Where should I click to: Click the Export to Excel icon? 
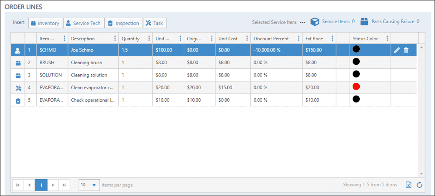click(x=408, y=185)
